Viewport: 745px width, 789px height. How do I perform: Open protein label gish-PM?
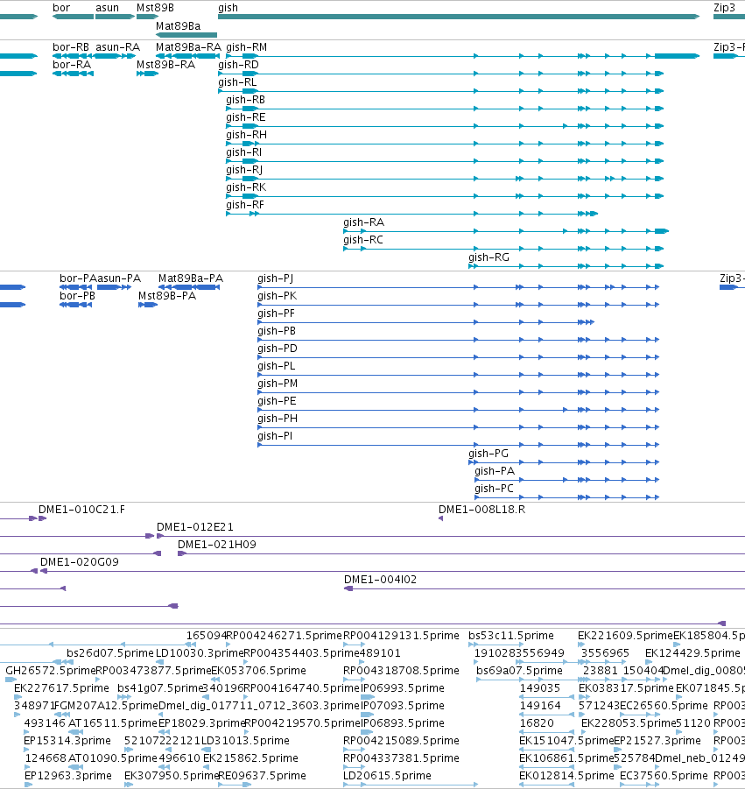(x=278, y=384)
